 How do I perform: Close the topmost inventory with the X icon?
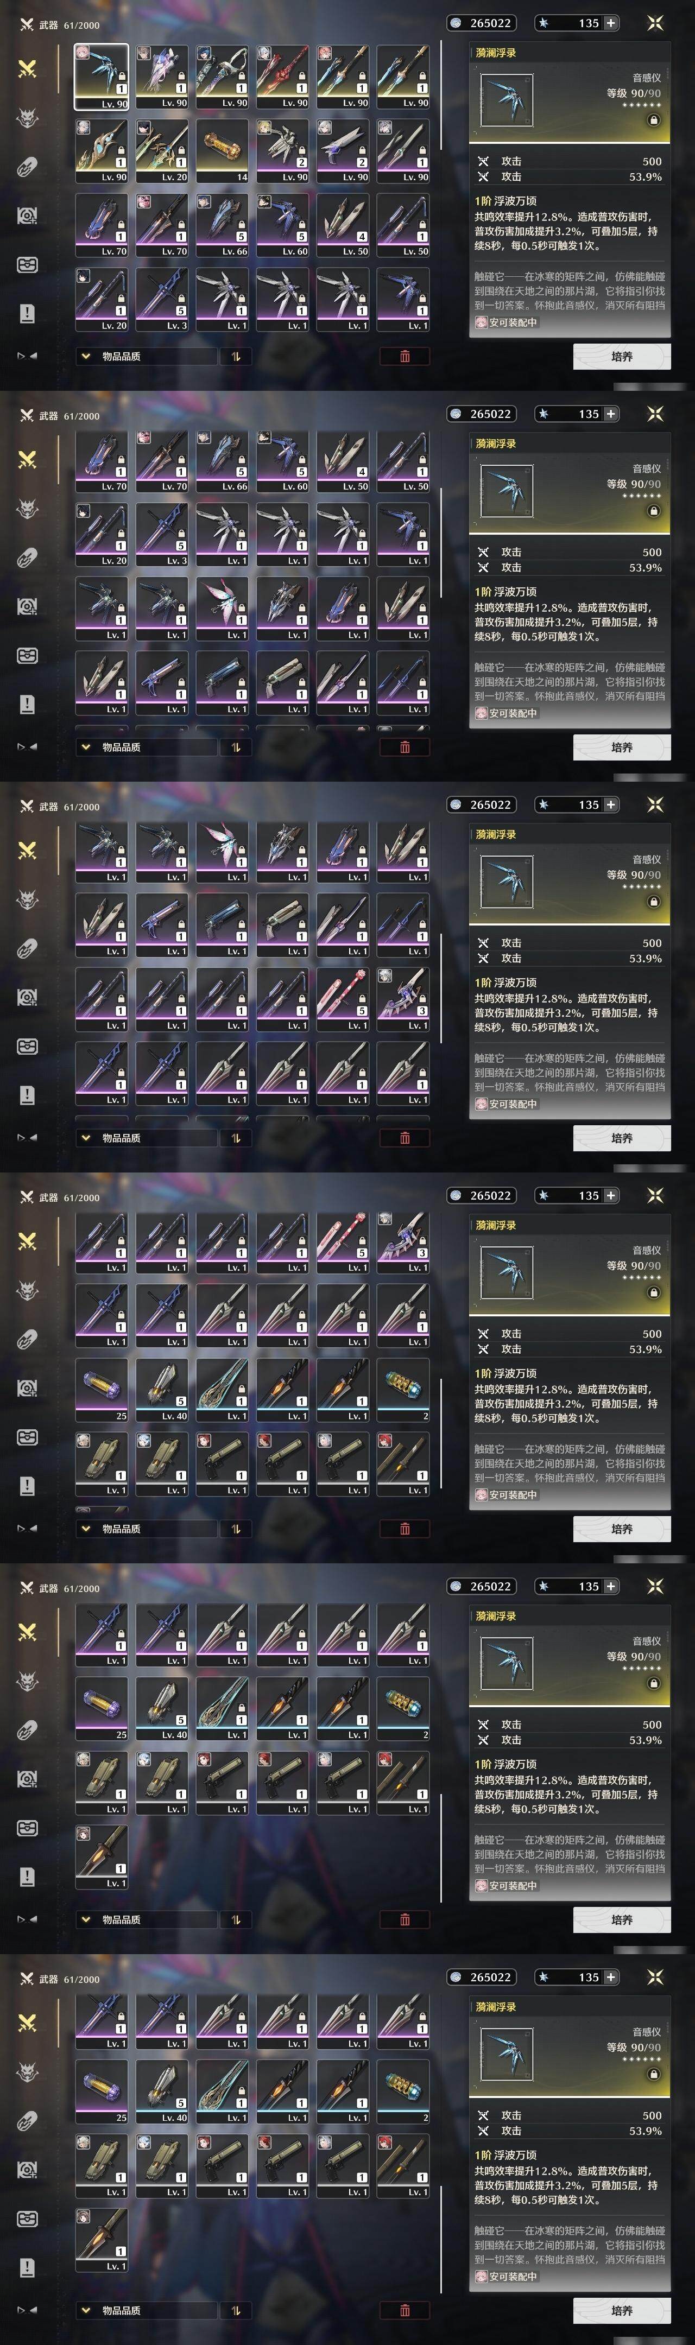[x=655, y=24]
